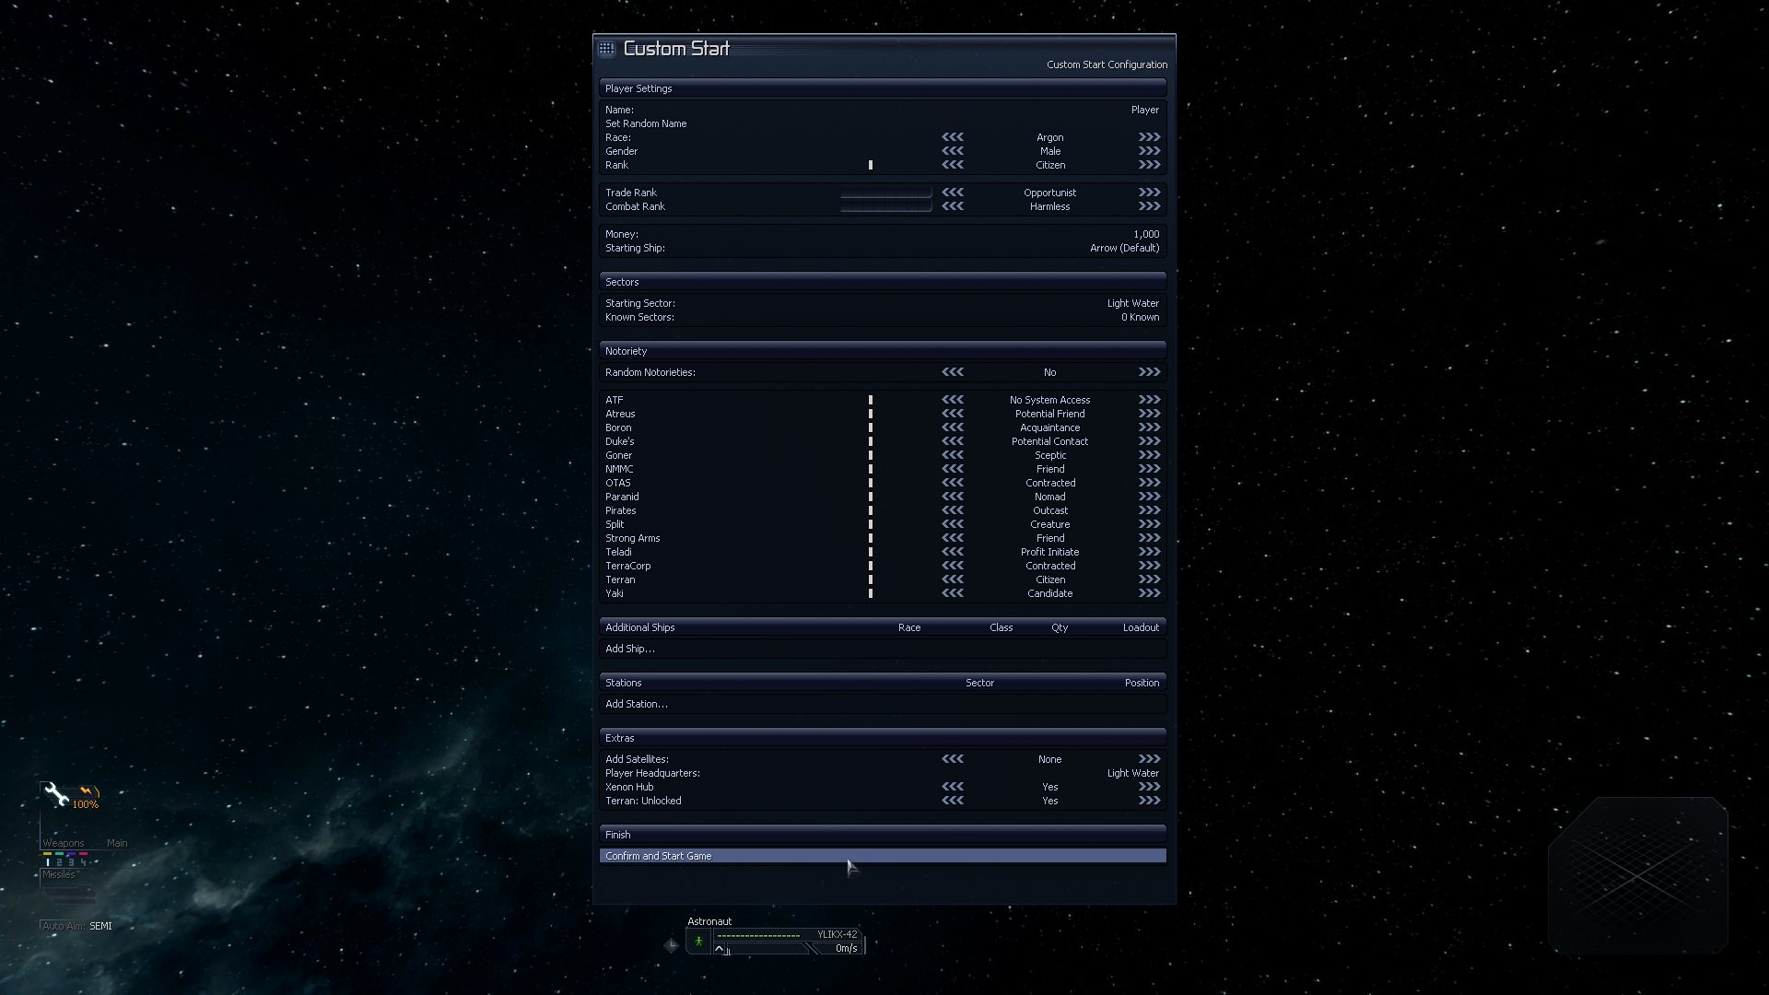This screenshot has height=995, width=1769.
Task: Increase TerraCorp notoriety with the right arrows
Action: (1149, 566)
